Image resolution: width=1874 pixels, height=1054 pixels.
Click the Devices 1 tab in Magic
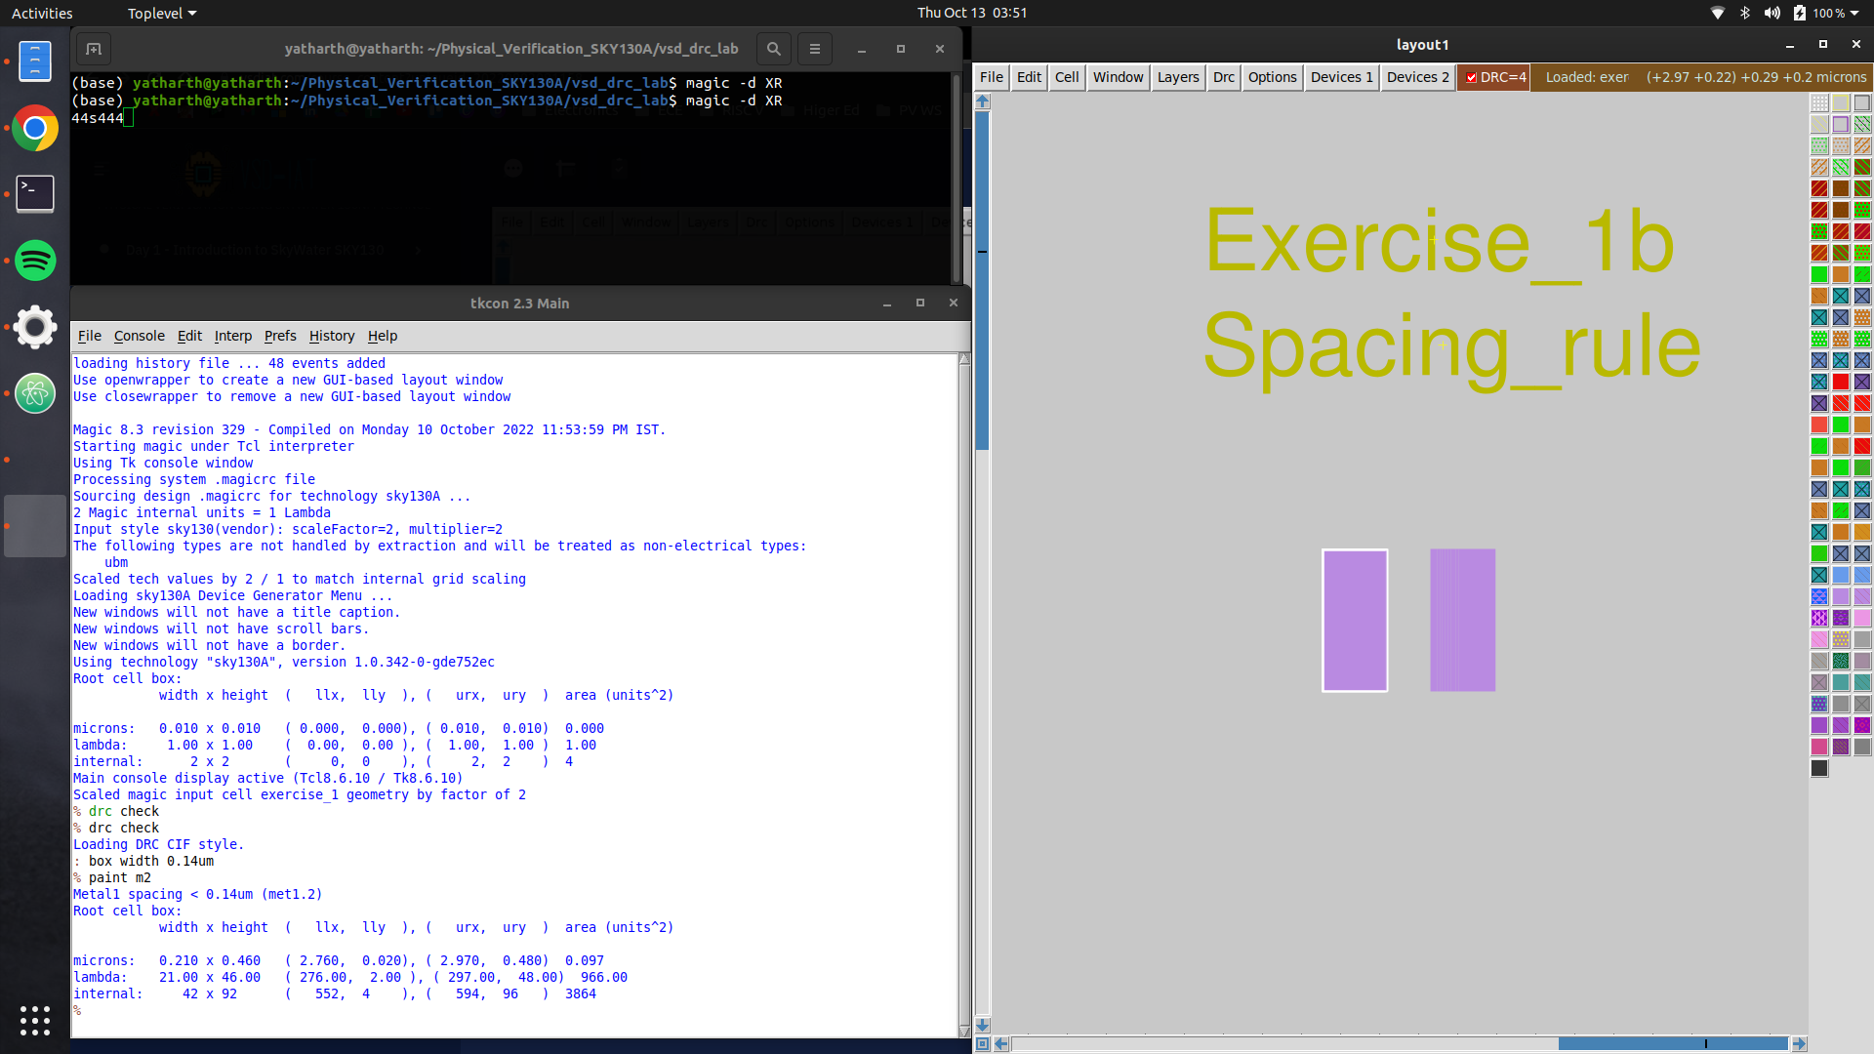(1341, 77)
